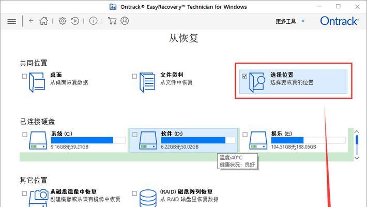This screenshot has width=367, height=207.
Task: Click the disk image camera icon
Action: pos(38,198)
